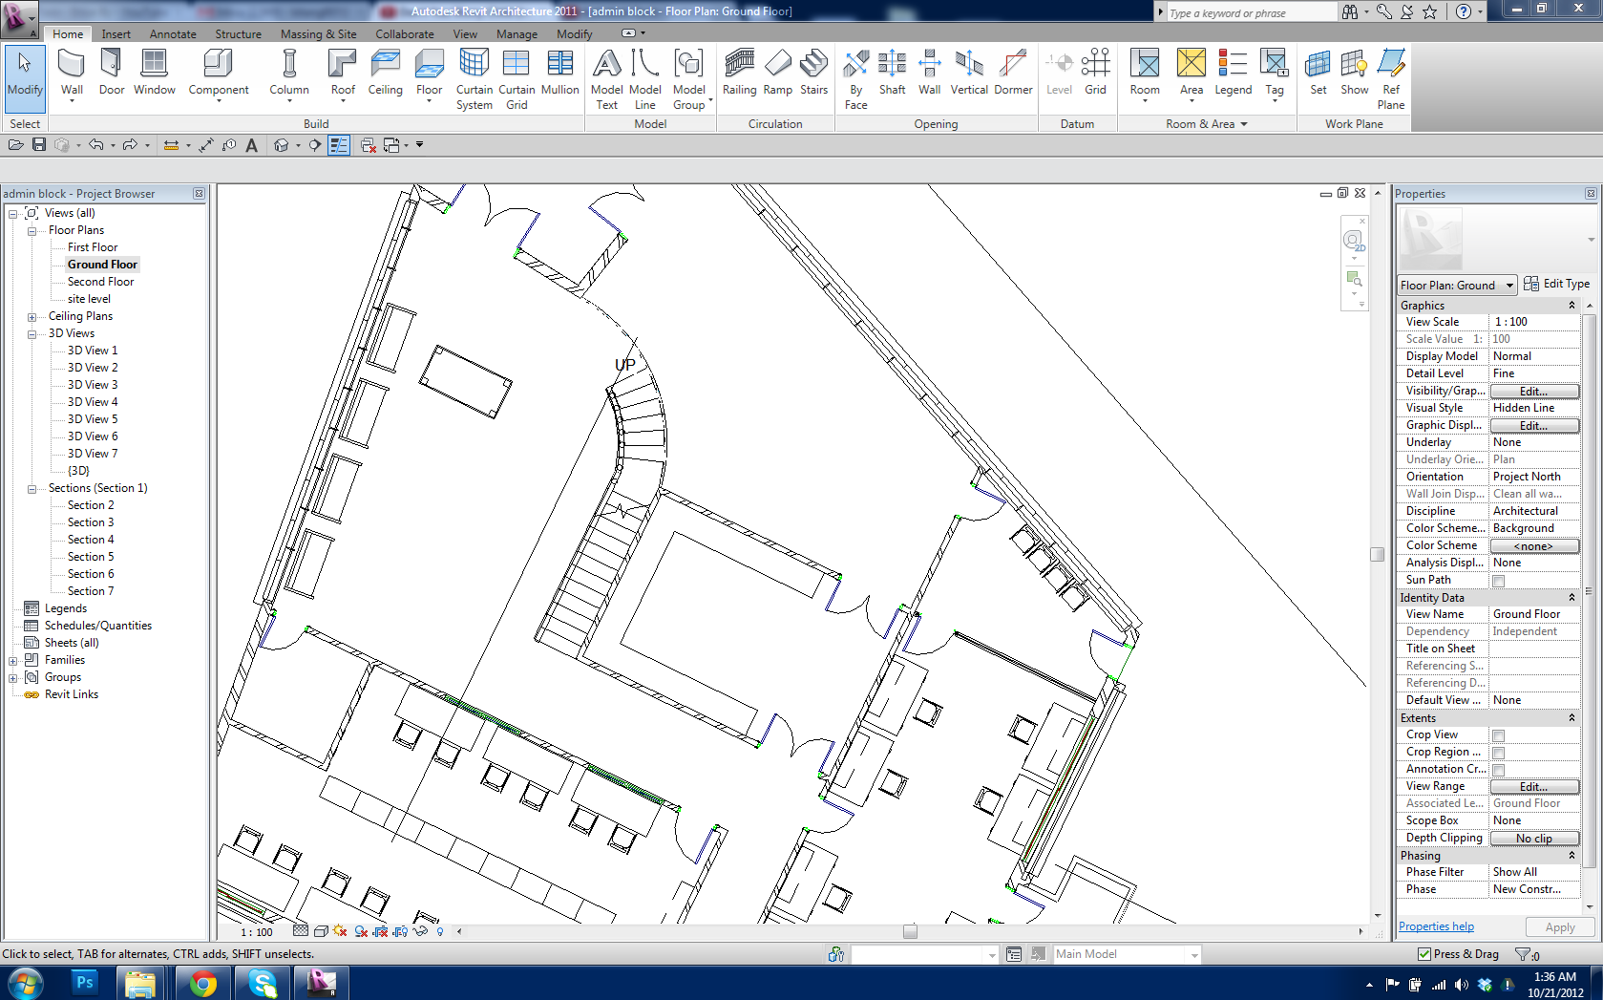Select the Railing tool

coord(739,74)
